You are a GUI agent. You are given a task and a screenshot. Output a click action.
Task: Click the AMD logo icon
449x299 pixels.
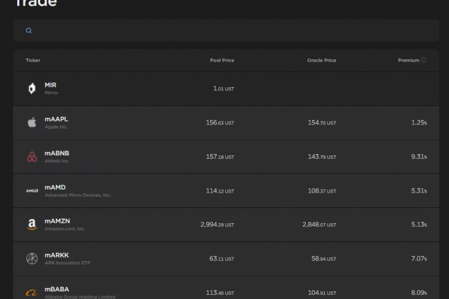(32, 191)
